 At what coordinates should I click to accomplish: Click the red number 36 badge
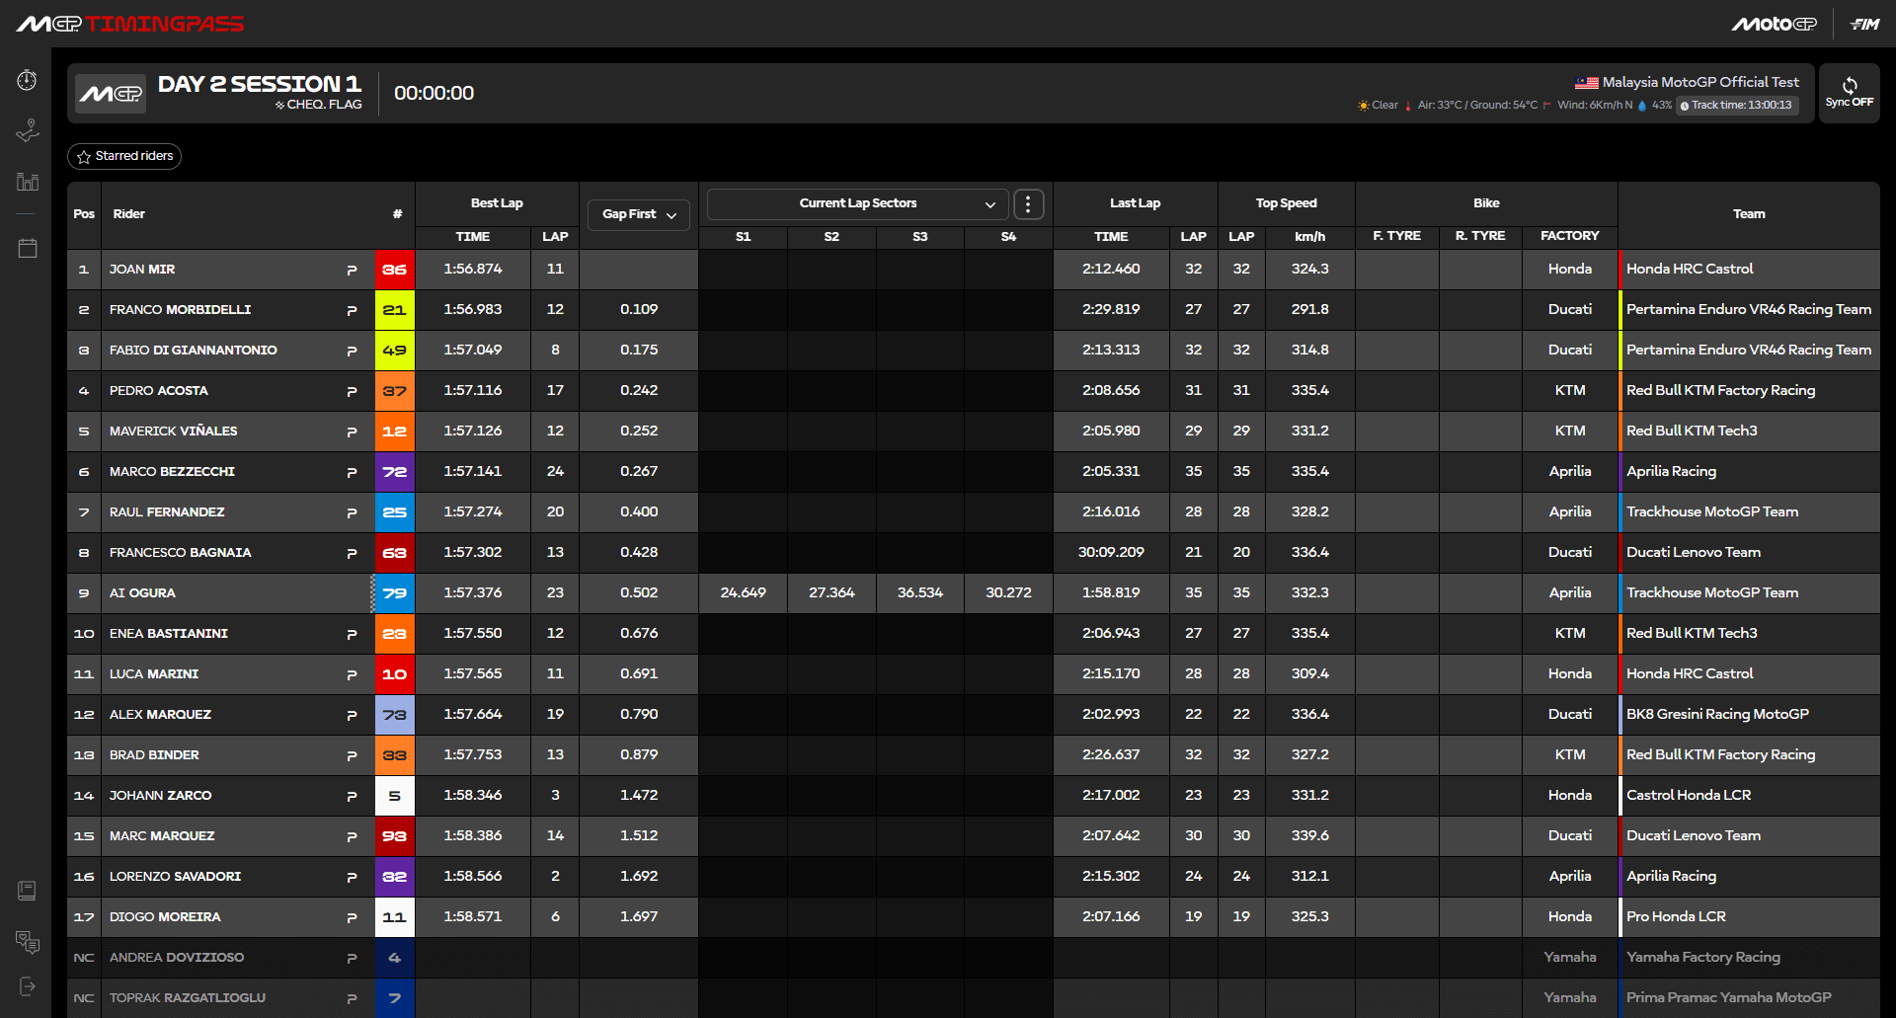tap(394, 270)
